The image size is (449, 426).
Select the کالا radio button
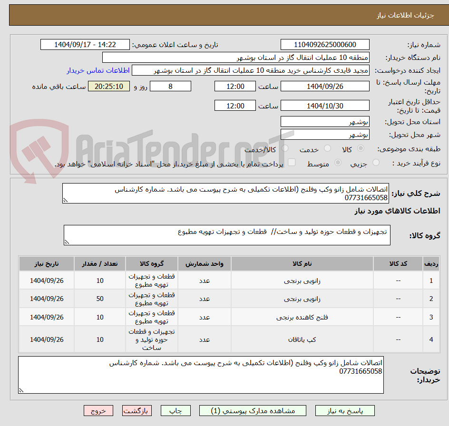[361, 148]
